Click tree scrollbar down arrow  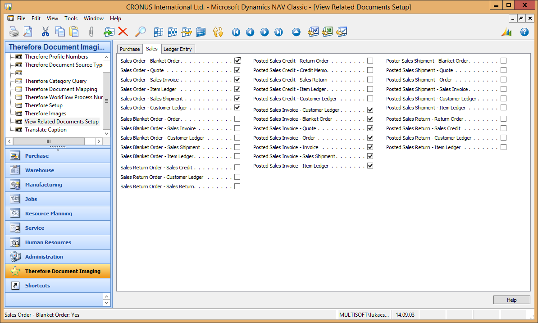pyautogui.click(x=106, y=133)
